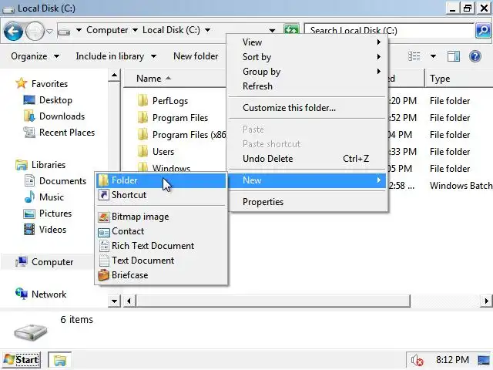Click the Computer icon in sidebar

coord(21,262)
